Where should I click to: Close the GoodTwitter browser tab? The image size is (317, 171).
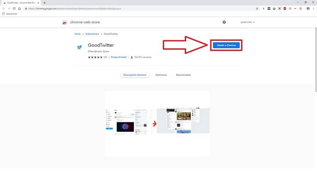[38, 3]
